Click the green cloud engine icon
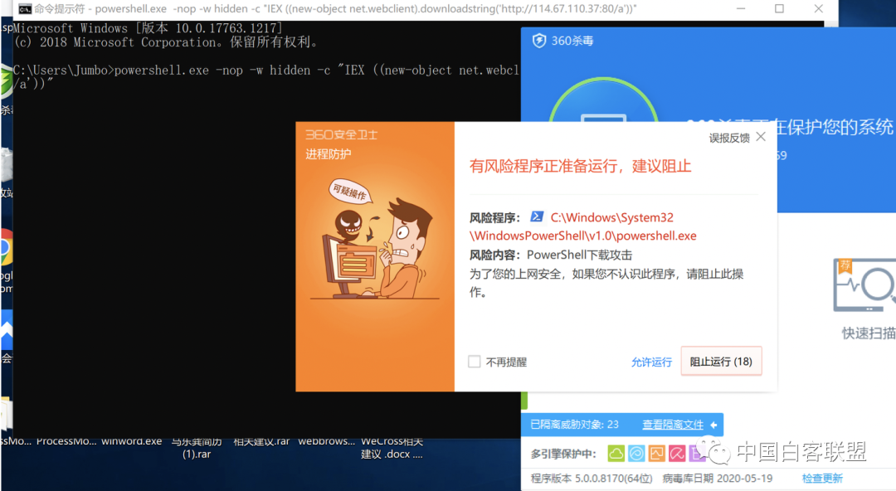This screenshot has height=491, width=896. pyautogui.click(x=616, y=454)
